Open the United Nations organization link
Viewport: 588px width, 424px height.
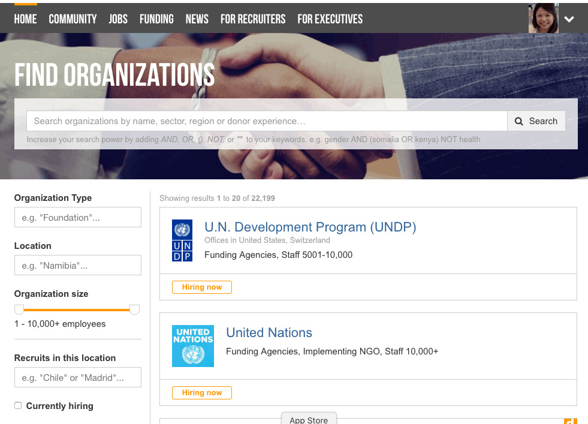(x=269, y=332)
